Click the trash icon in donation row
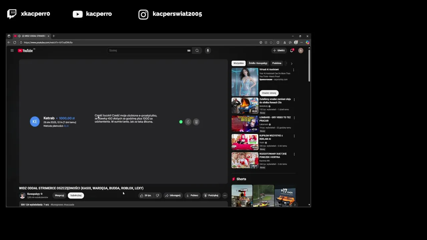 click(196, 122)
